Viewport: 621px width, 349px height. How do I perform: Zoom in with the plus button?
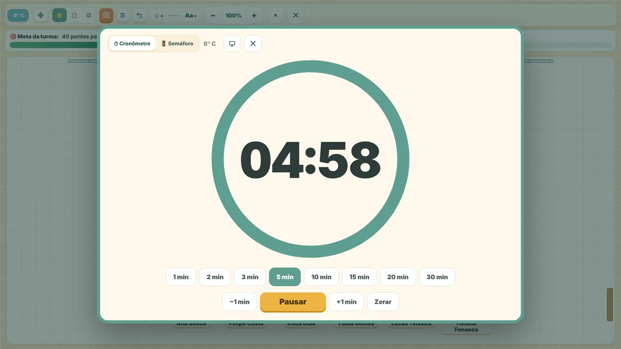click(x=254, y=16)
